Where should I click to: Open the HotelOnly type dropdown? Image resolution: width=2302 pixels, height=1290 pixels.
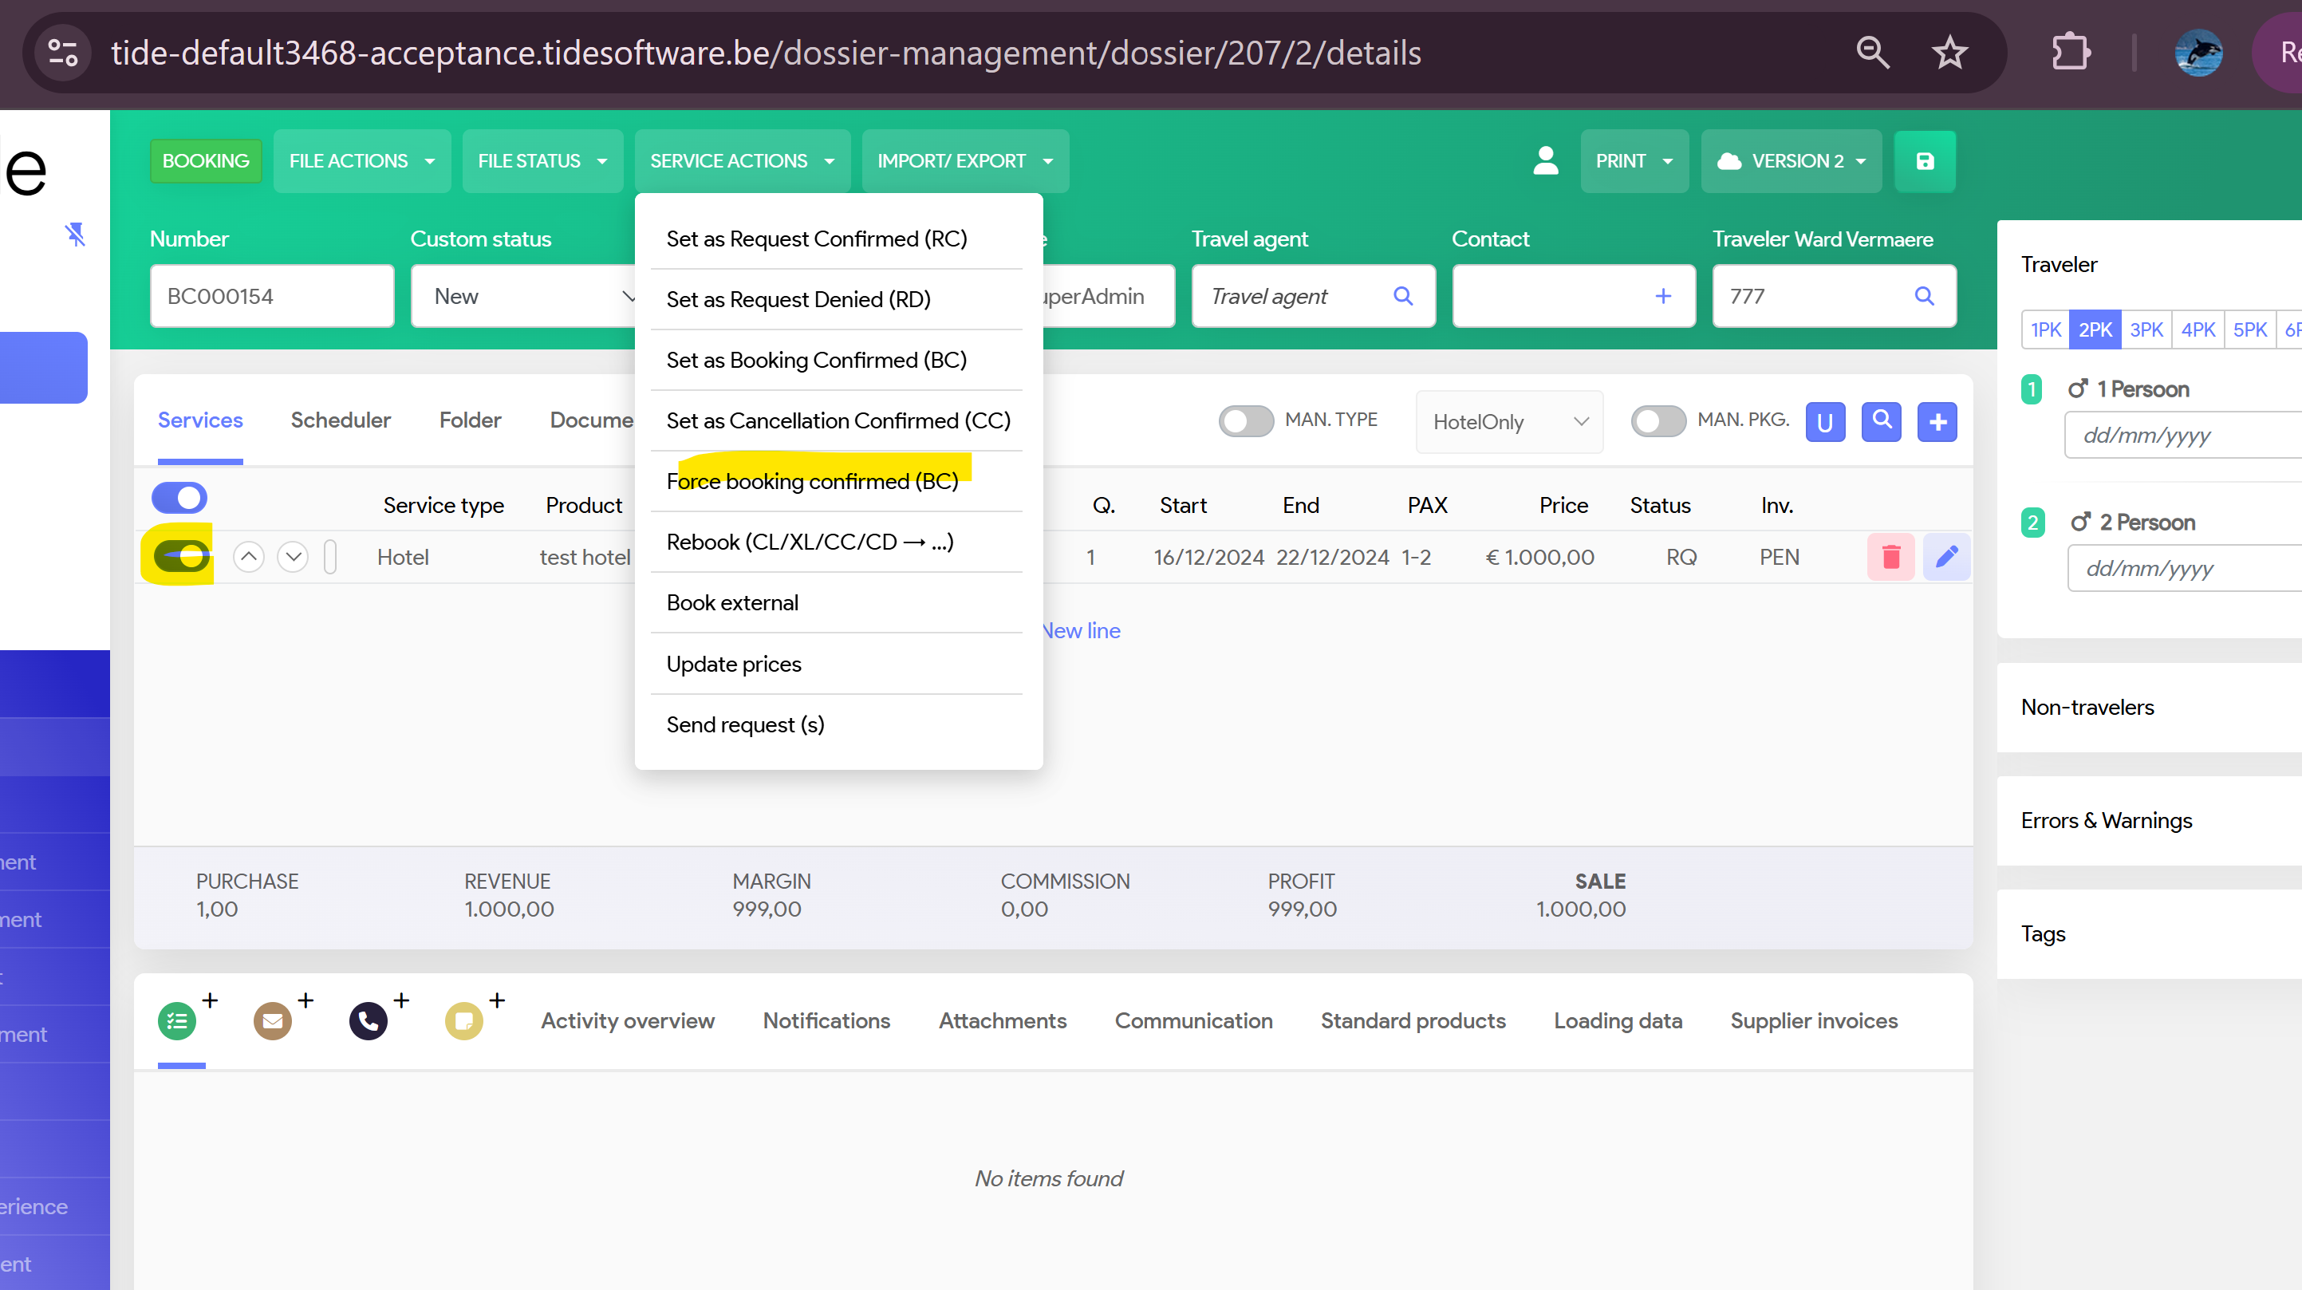click(x=1508, y=422)
